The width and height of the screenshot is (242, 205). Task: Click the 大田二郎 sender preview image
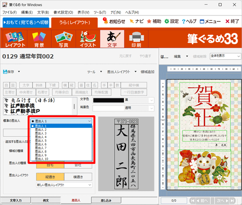tap(126, 154)
